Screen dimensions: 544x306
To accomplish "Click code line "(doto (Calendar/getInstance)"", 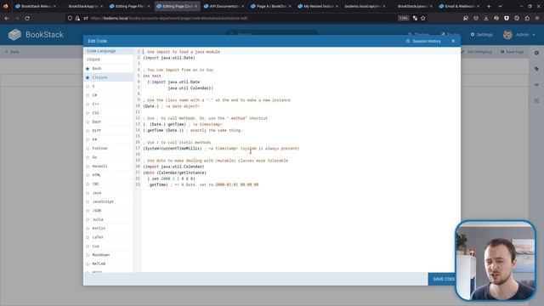I will pyautogui.click(x=174, y=173).
